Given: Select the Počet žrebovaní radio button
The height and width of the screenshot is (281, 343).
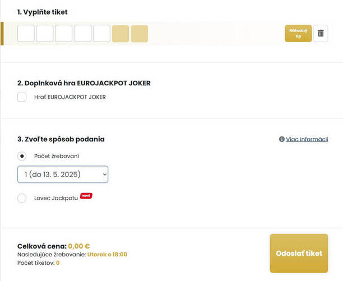Looking at the screenshot, I should tap(22, 156).
